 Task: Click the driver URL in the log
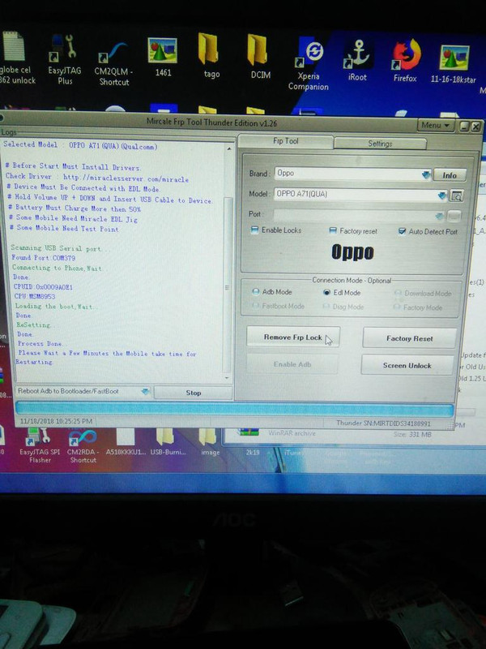126,178
